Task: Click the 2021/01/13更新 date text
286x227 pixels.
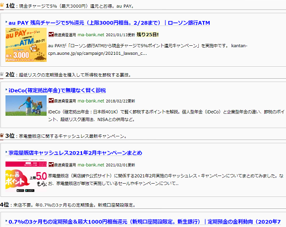Action: (x=121, y=35)
